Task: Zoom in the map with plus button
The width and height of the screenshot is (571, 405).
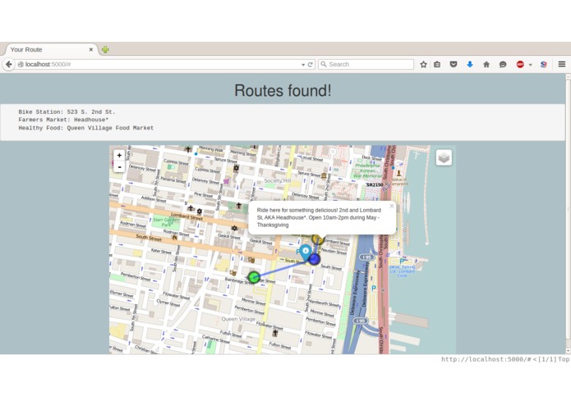Action: 119,155
